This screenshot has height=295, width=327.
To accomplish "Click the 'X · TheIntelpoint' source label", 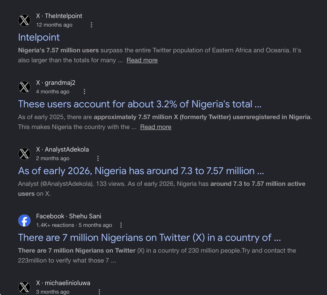I will 59,16.
